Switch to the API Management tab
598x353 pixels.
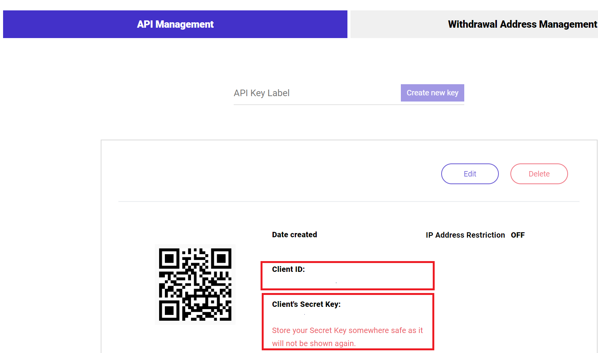tap(175, 24)
